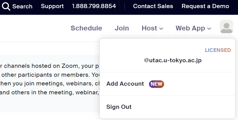
Task: Open the Contact Sales link
Action: (x=153, y=6)
